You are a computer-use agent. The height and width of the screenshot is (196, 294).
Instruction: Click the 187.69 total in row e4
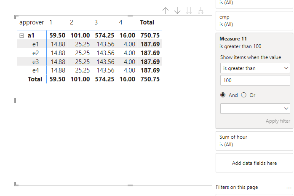pos(150,70)
